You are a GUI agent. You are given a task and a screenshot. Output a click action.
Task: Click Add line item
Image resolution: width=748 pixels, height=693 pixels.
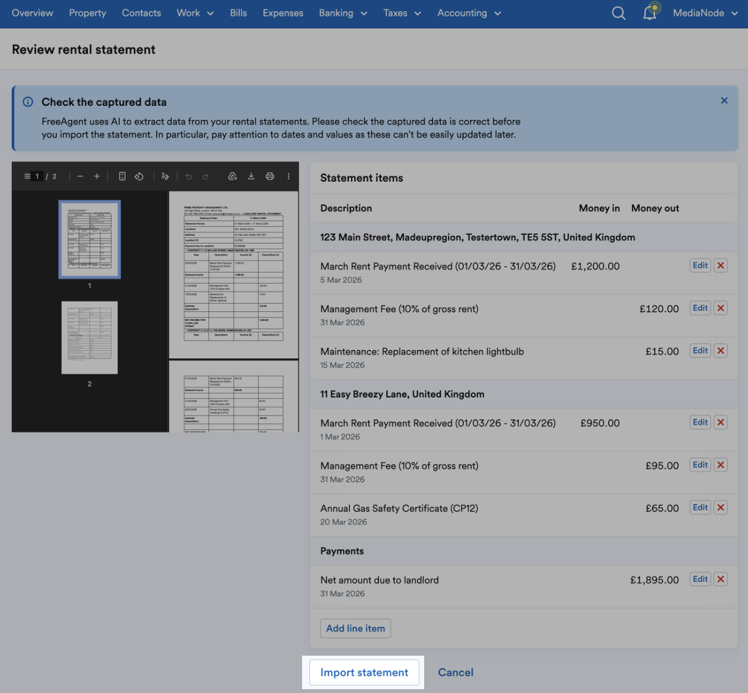[356, 628]
